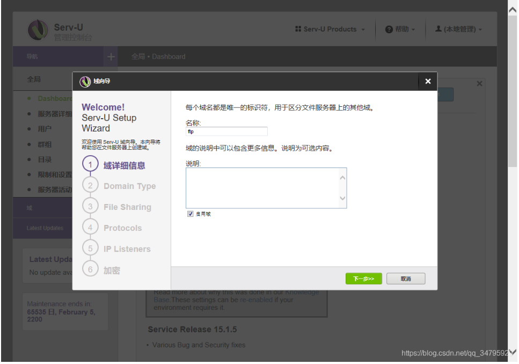Click the 下一步>> button
This screenshot has height=364, width=519.
pyautogui.click(x=364, y=279)
